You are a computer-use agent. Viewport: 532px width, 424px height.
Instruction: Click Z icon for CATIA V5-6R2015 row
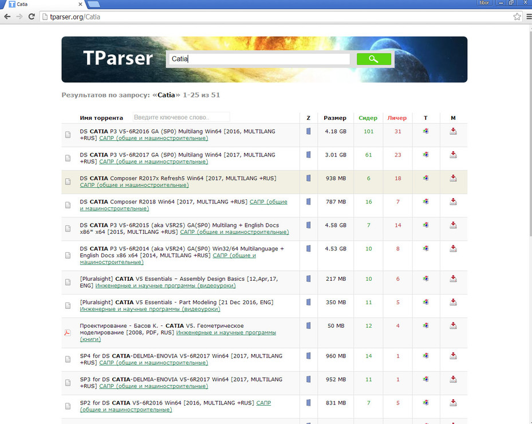tap(309, 225)
